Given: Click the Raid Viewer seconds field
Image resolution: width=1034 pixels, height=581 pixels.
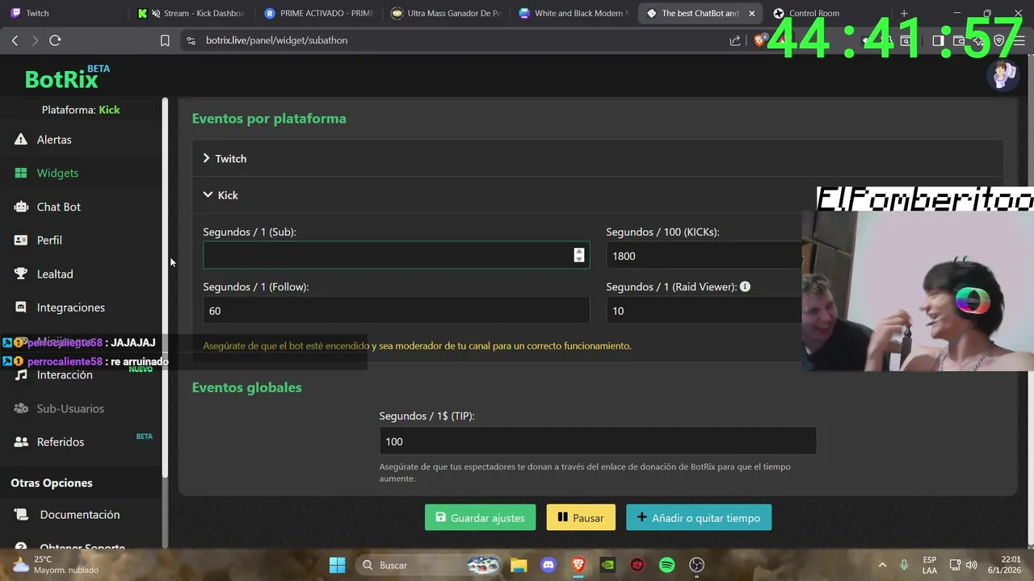Looking at the screenshot, I should click(704, 311).
